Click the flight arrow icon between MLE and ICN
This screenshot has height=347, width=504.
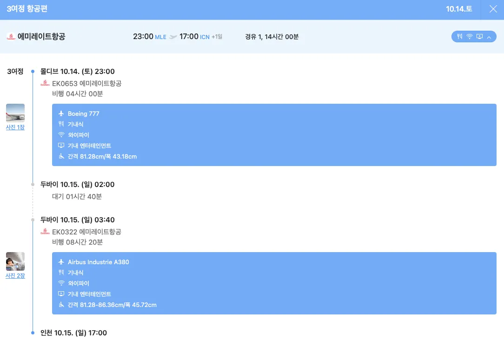click(173, 37)
